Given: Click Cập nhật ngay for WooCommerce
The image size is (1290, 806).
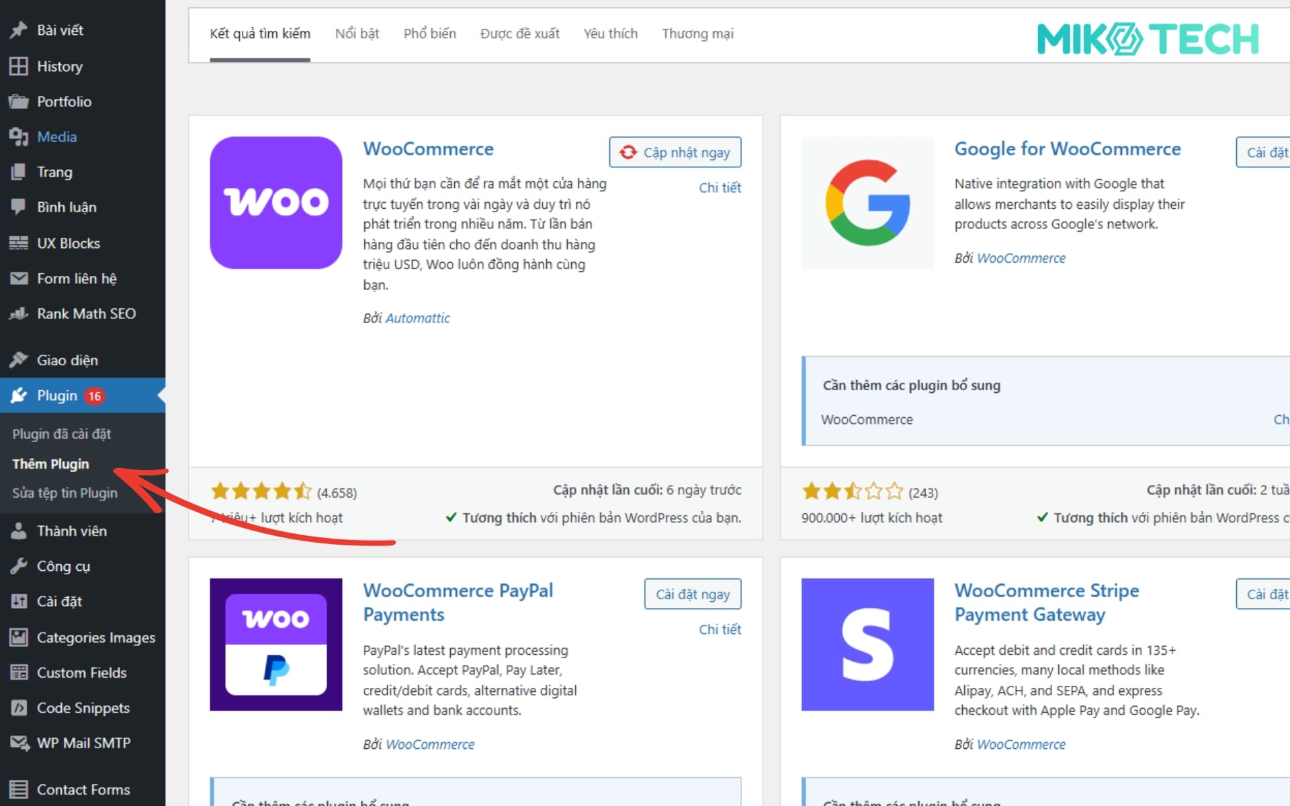Looking at the screenshot, I should 675,152.
